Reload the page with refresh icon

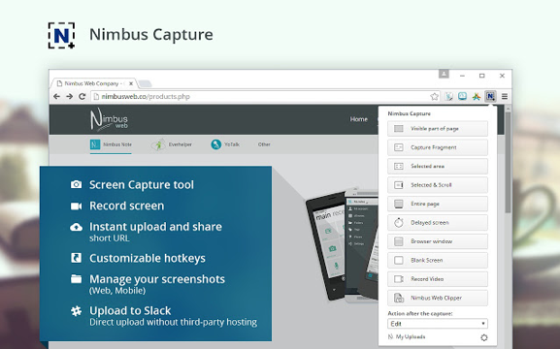click(82, 96)
